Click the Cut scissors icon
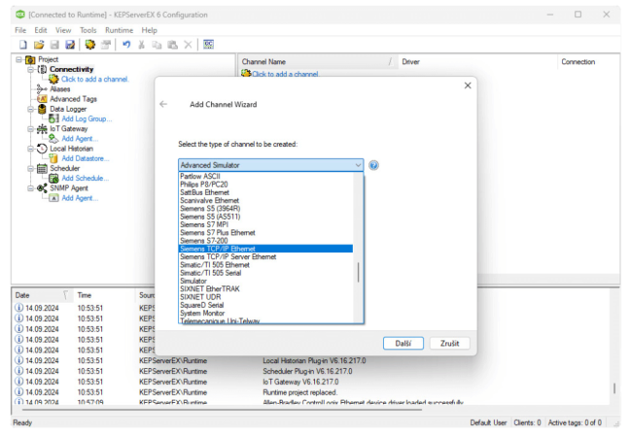Screen dimensions: 630x437 (x=141, y=45)
